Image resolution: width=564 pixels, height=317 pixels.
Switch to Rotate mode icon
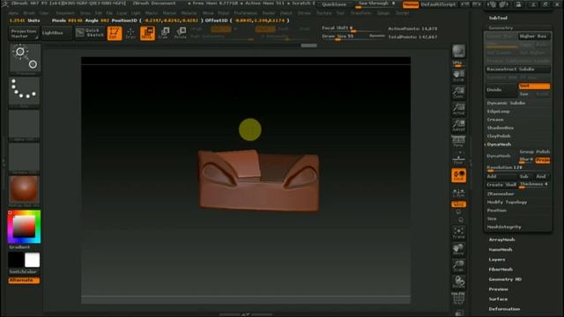[x=181, y=33]
